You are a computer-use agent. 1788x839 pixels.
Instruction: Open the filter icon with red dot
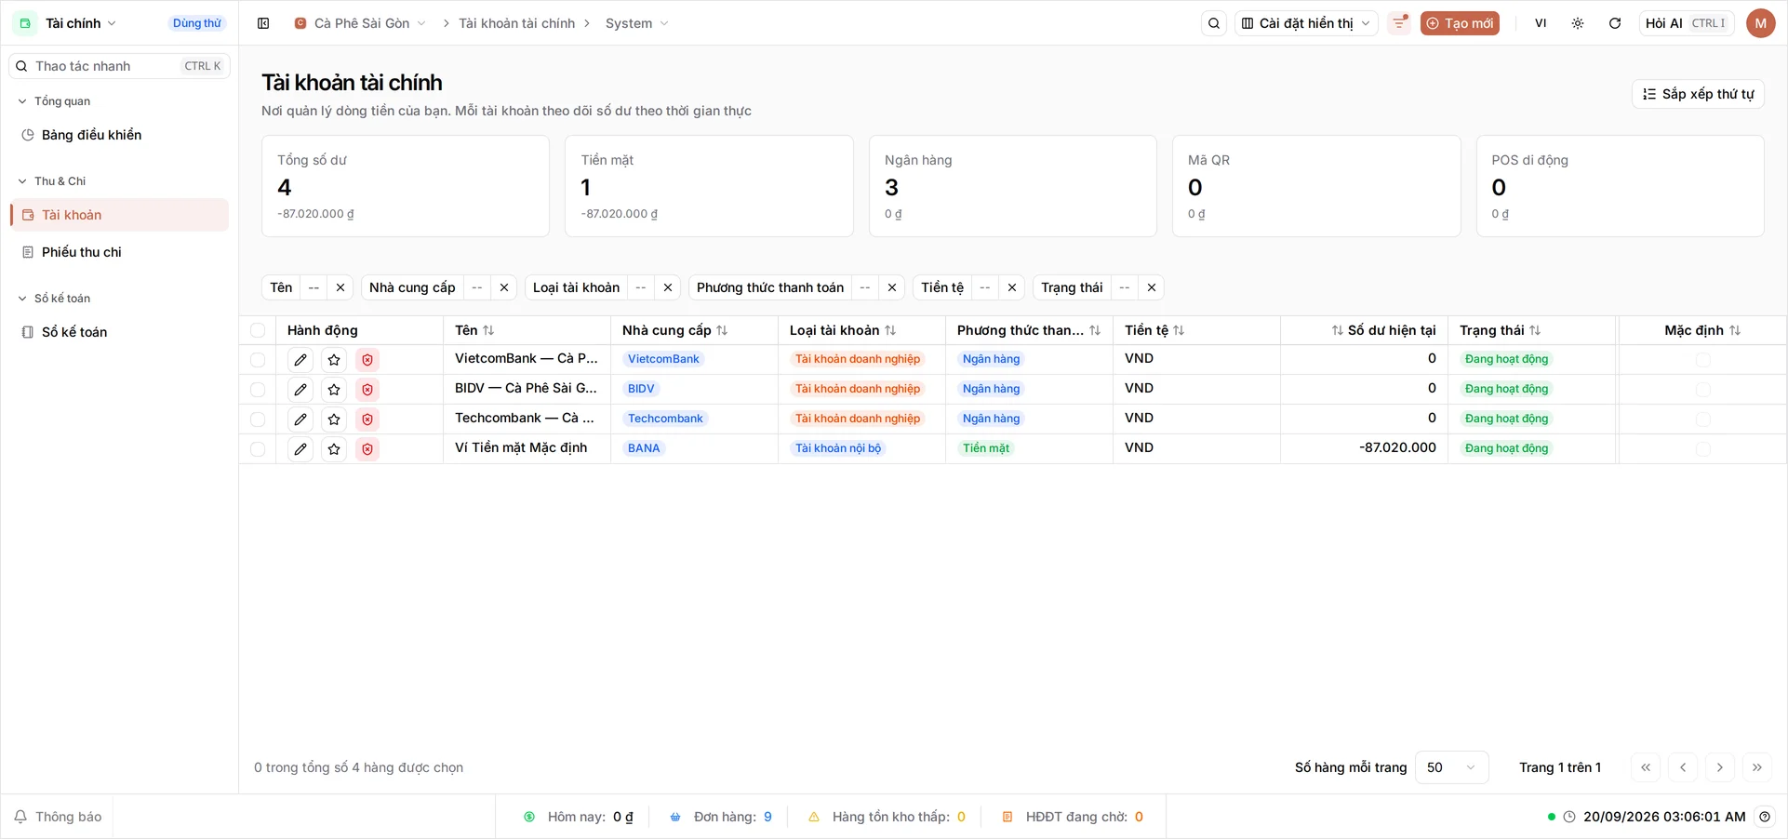pyautogui.click(x=1399, y=23)
